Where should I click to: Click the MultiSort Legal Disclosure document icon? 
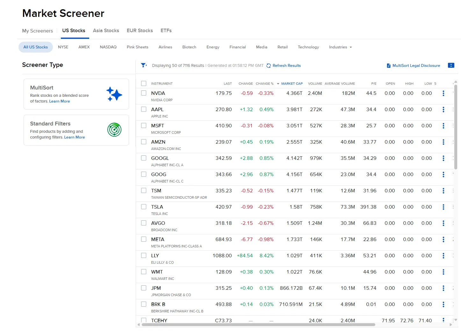388,65
